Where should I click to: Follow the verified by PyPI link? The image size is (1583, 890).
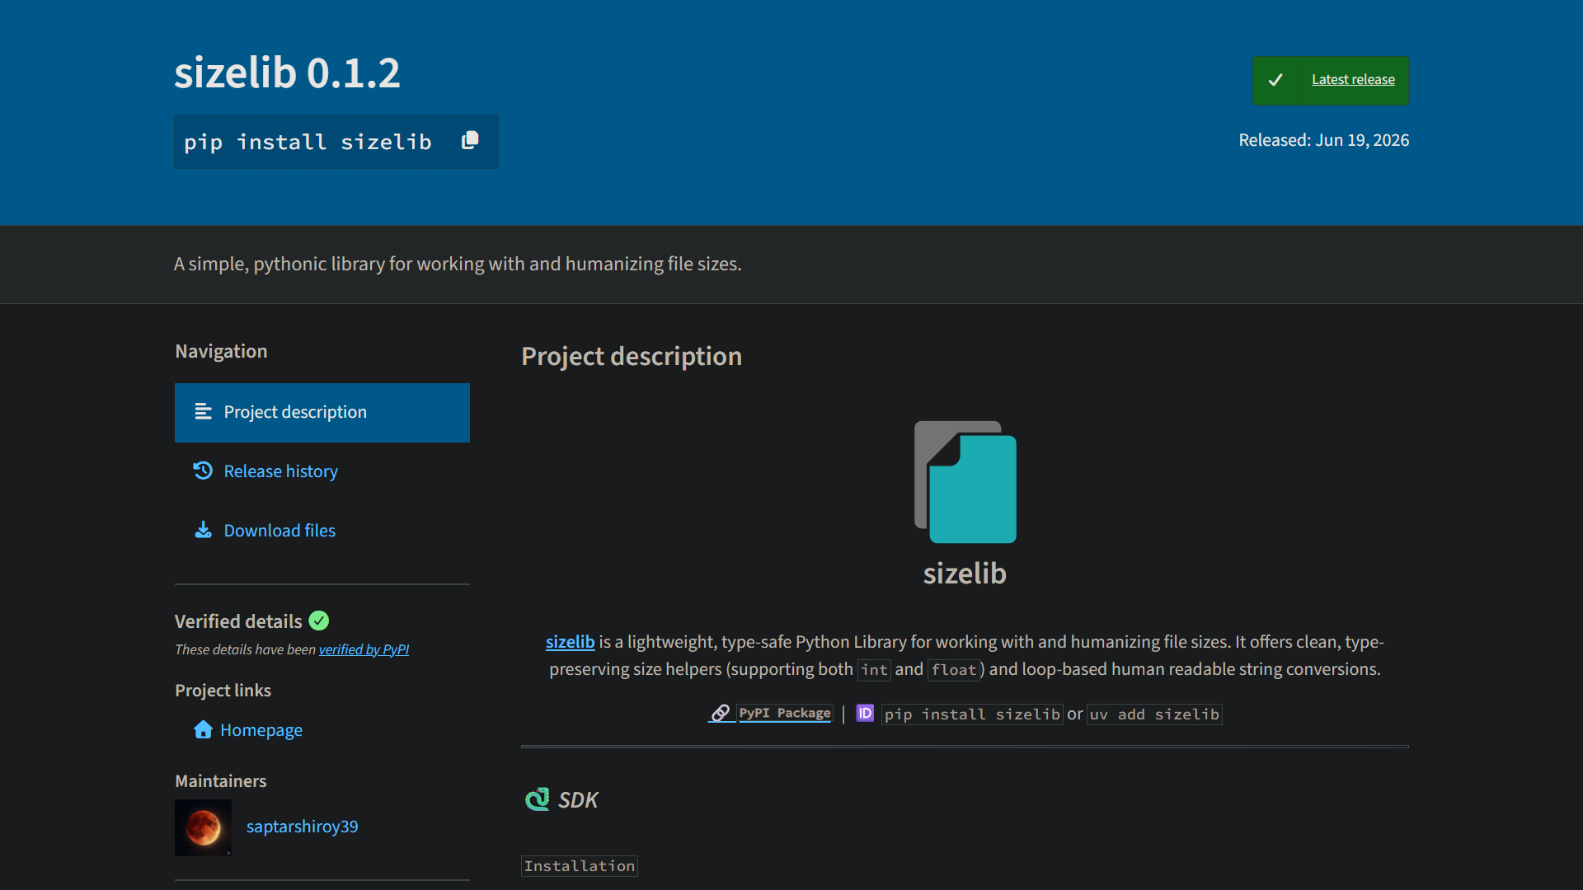click(x=364, y=649)
